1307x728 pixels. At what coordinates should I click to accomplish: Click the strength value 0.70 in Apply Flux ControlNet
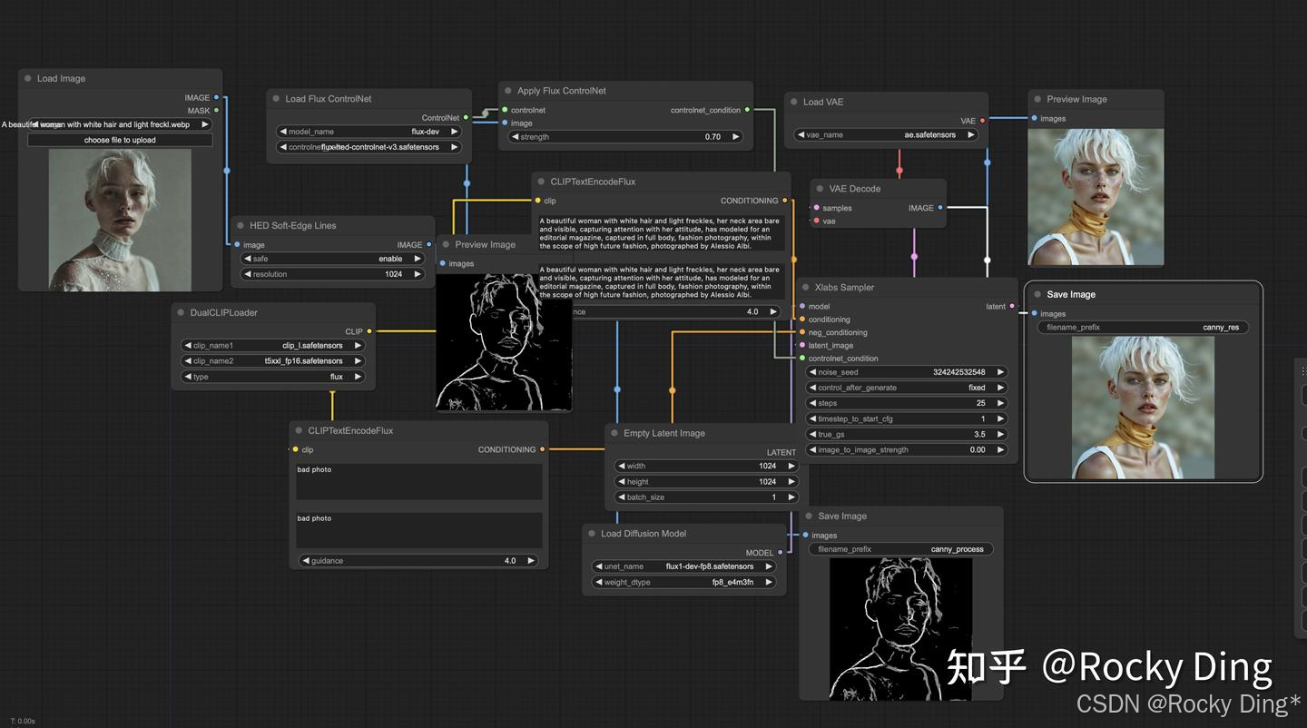pos(713,136)
